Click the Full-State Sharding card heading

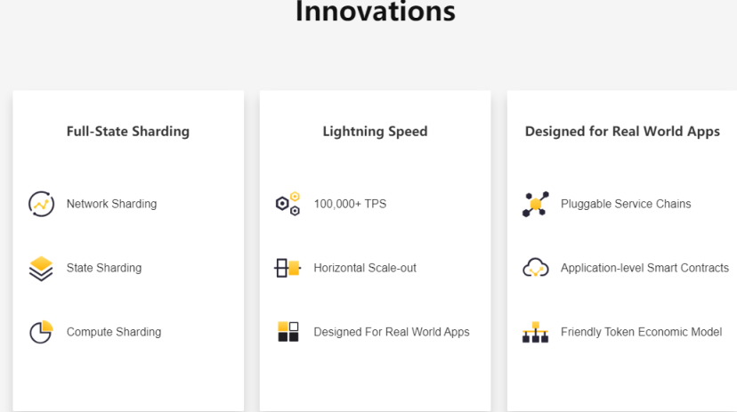(128, 131)
